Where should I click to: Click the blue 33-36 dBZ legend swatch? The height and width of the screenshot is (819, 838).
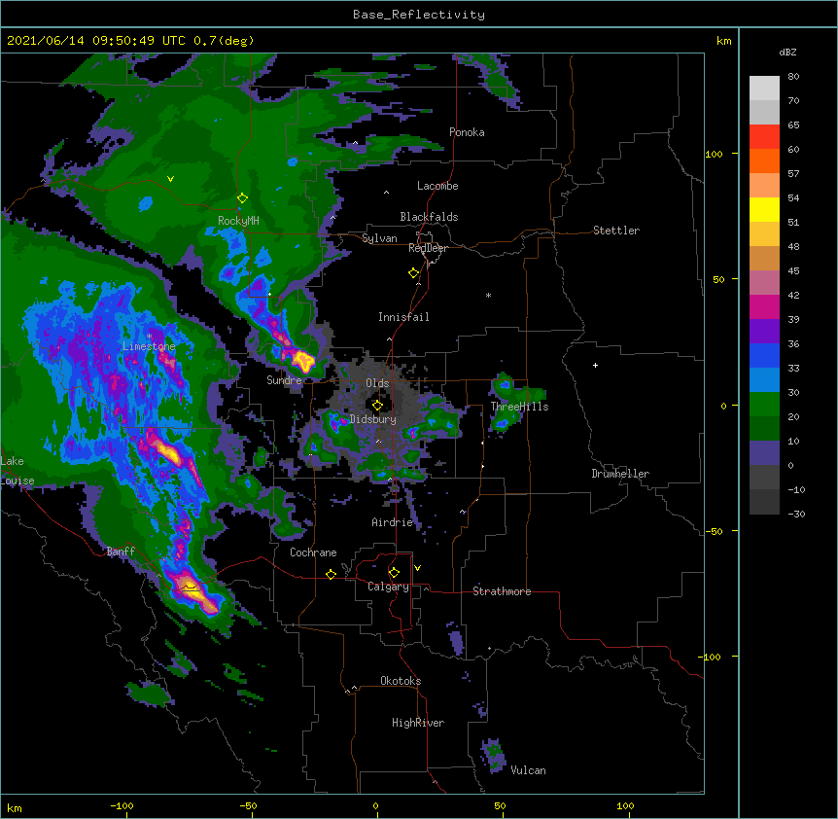click(764, 355)
